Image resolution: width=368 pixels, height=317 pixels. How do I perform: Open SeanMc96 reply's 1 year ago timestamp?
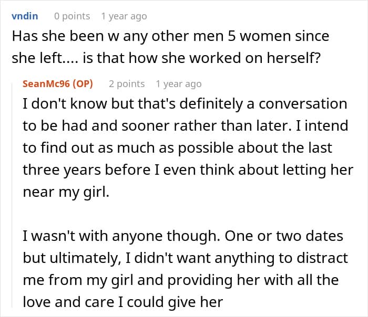tap(179, 84)
